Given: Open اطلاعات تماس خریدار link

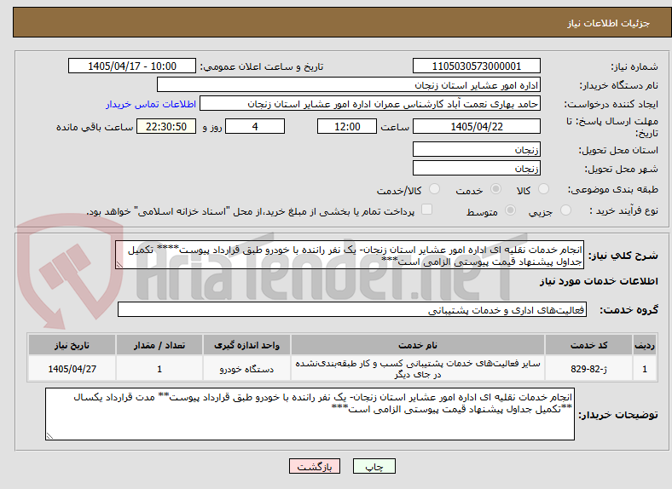Looking at the screenshot, I should (151, 105).
